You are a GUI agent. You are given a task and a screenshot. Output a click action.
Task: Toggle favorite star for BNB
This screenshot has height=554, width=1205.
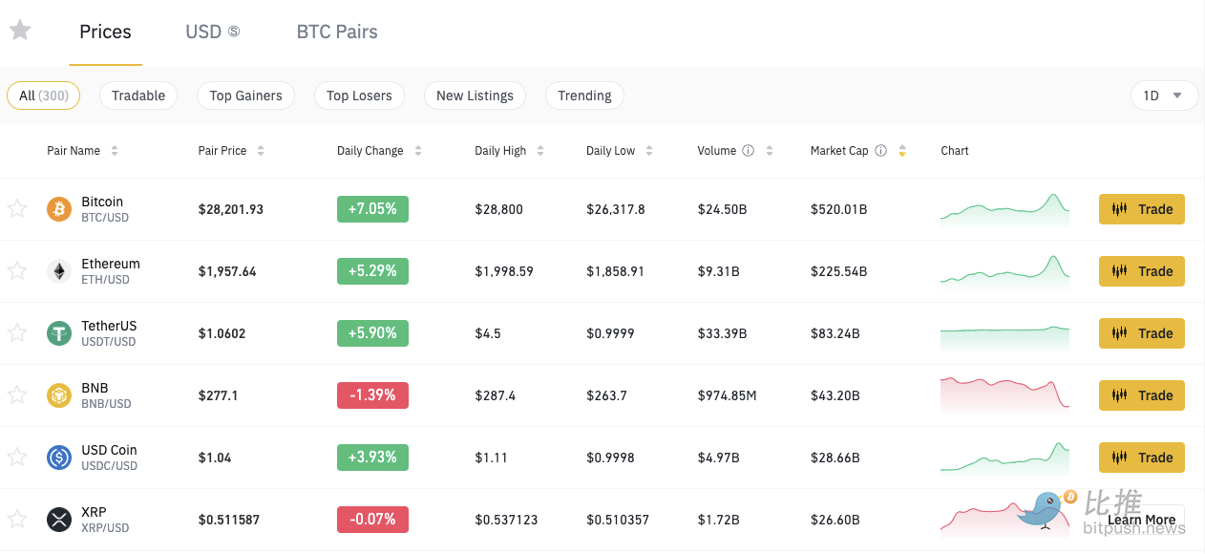pyautogui.click(x=17, y=395)
